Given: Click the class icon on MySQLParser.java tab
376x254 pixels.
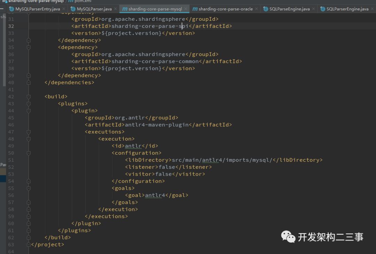Looking at the screenshot, I should [x=73, y=9].
